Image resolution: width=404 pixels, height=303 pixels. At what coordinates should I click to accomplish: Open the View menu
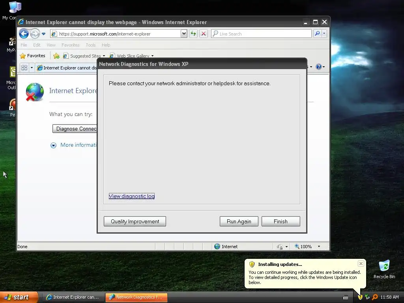(51, 45)
